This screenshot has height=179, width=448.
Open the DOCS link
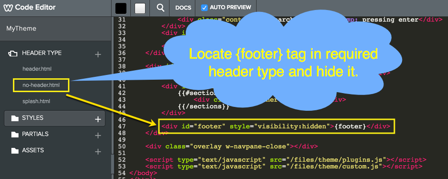(x=183, y=8)
